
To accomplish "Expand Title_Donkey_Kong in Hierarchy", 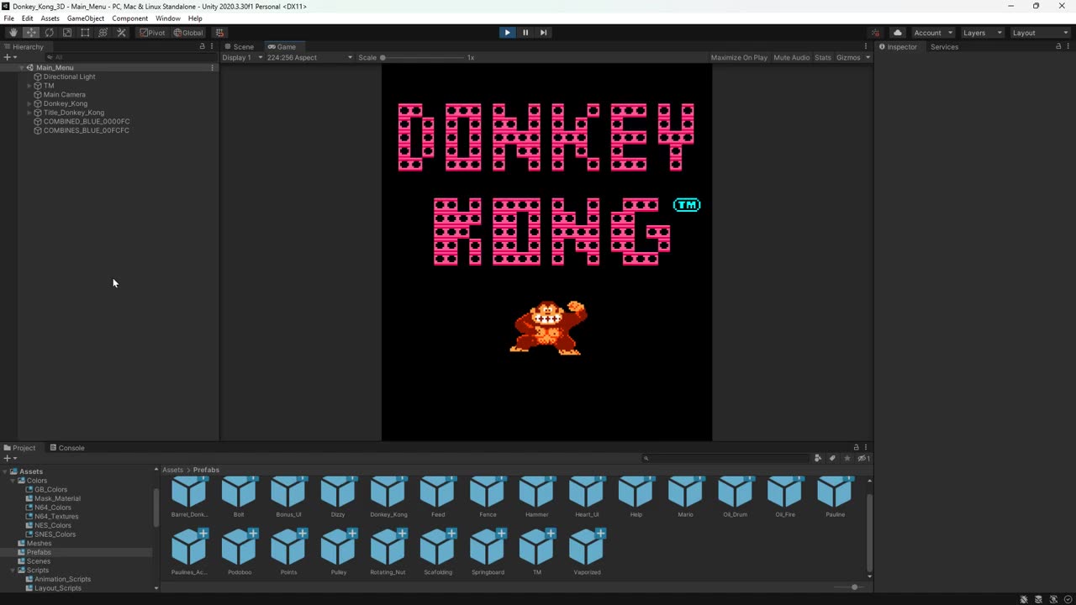I will (29, 113).
